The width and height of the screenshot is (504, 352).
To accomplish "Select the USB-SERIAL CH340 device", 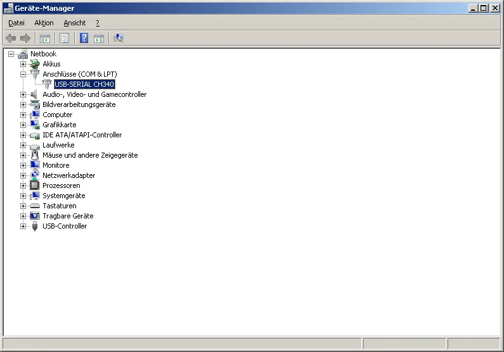I will (x=84, y=84).
